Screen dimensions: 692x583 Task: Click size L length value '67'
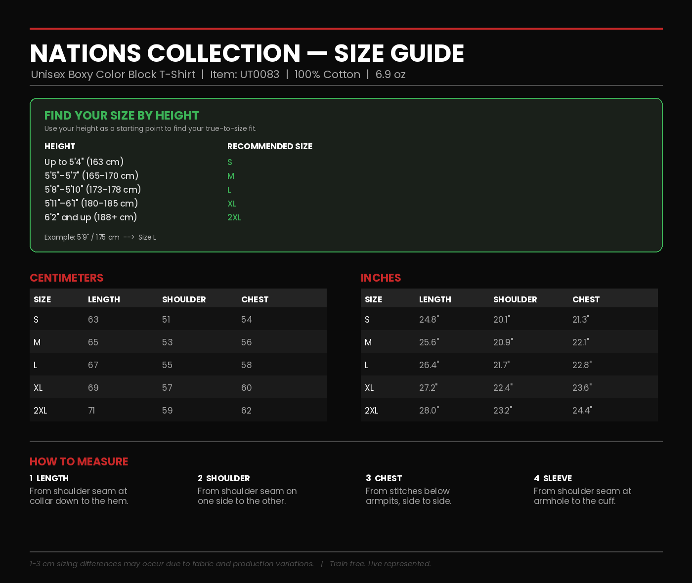coord(93,365)
